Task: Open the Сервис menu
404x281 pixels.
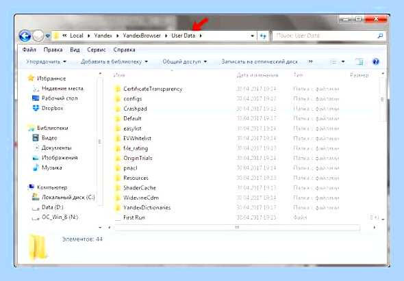Action: (x=97, y=50)
